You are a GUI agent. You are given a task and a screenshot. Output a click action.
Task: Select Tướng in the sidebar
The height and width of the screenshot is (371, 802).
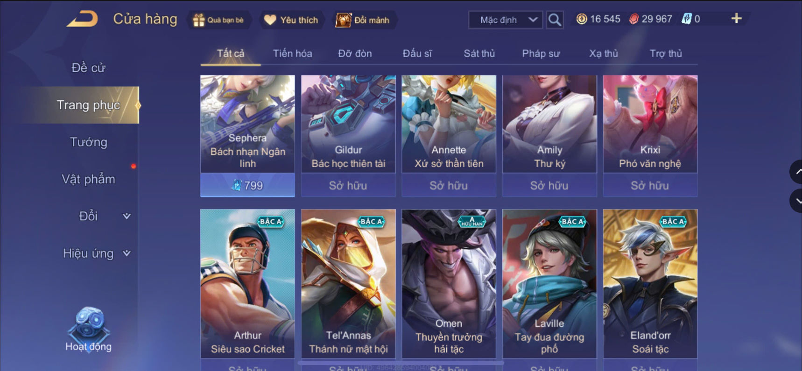point(88,142)
